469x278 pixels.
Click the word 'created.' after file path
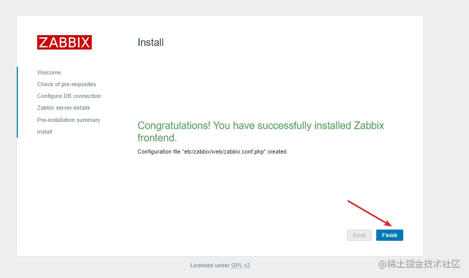pyautogui.click(x=278, y=151)
